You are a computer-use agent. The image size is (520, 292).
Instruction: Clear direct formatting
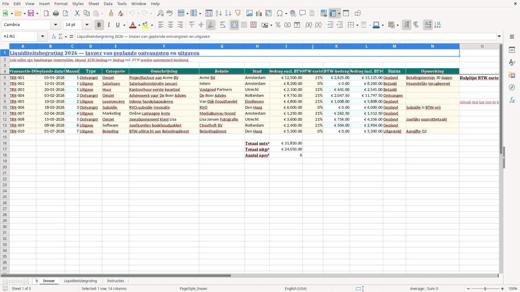tap(121, 13)
